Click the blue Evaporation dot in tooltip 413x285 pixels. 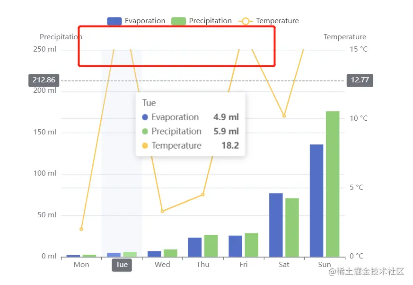tap(145, 117)
